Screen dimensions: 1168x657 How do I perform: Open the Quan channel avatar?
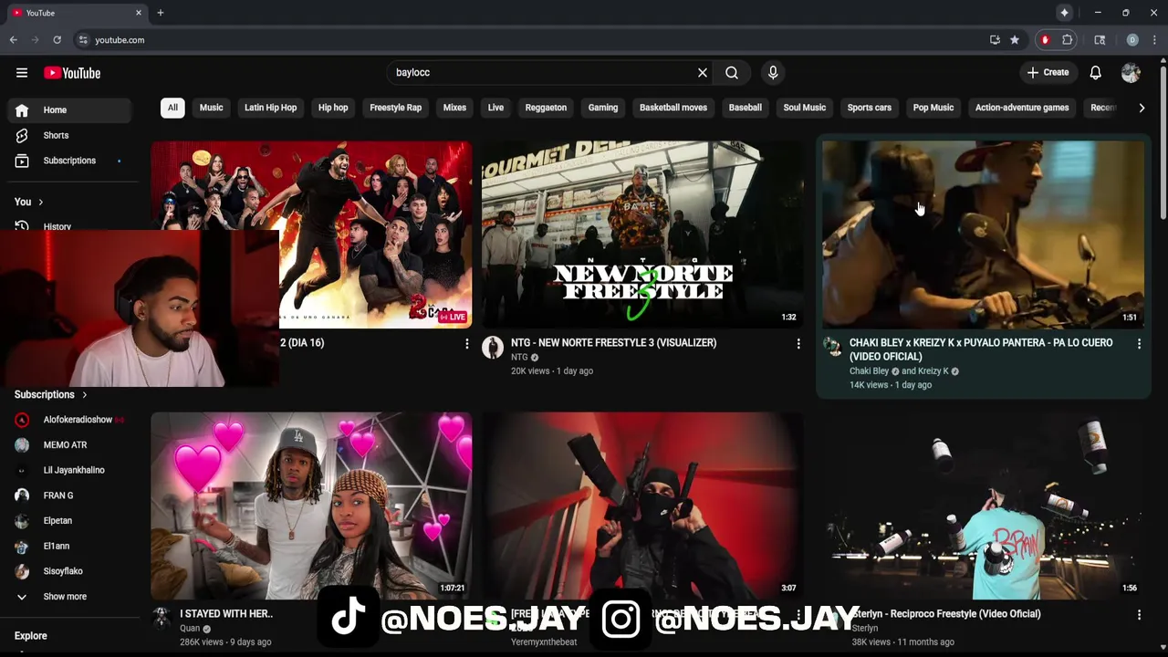[162, 618]
